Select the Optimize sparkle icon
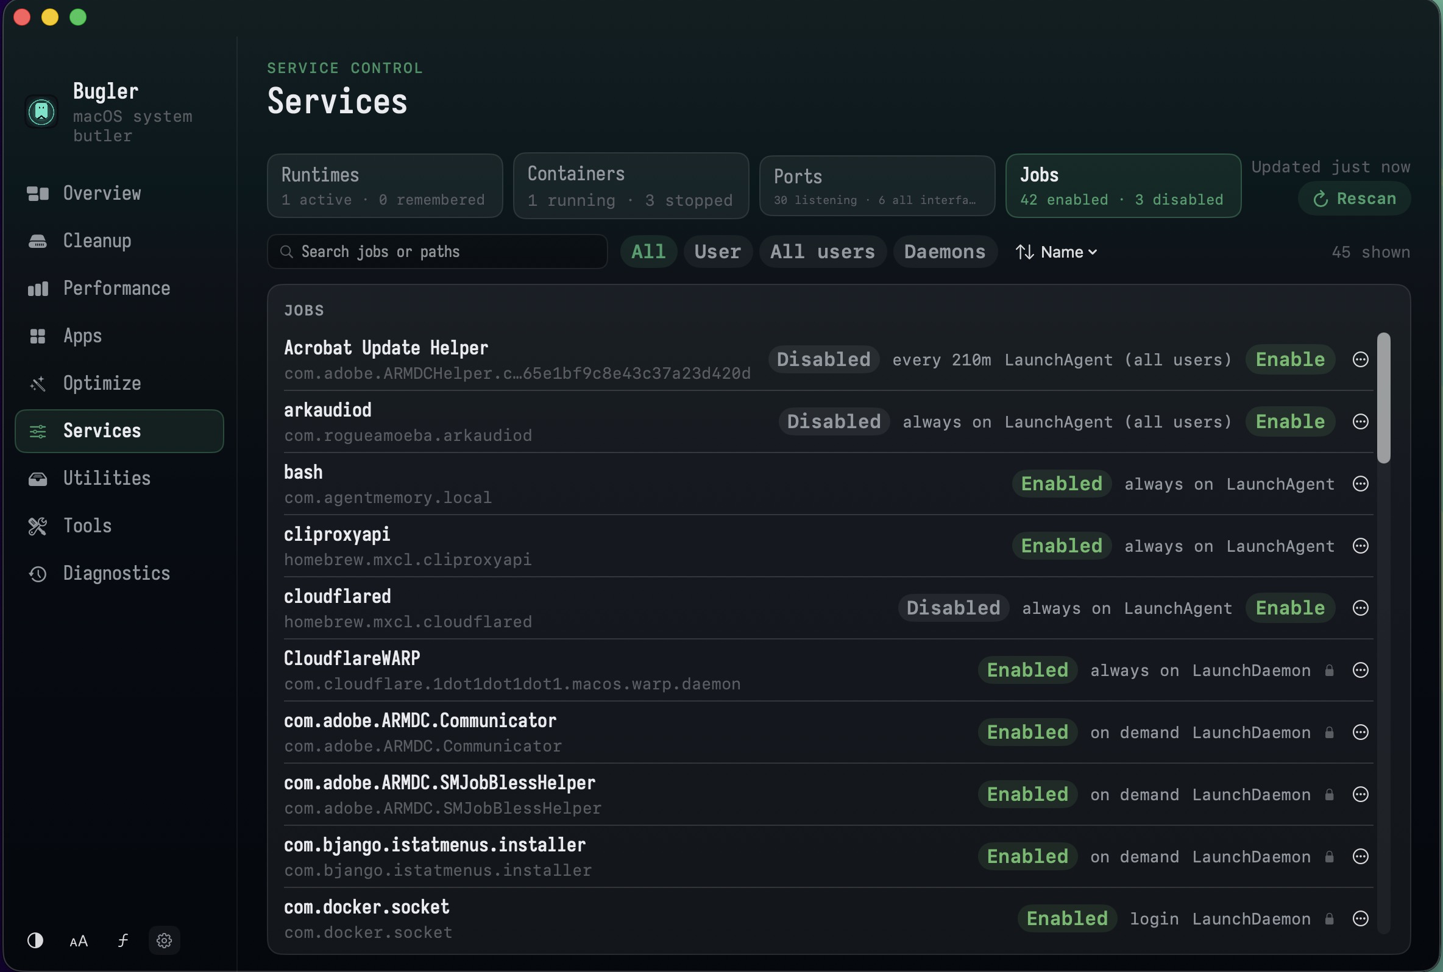1443x972 pixels. pyautogui.click(x=38, y=384)
